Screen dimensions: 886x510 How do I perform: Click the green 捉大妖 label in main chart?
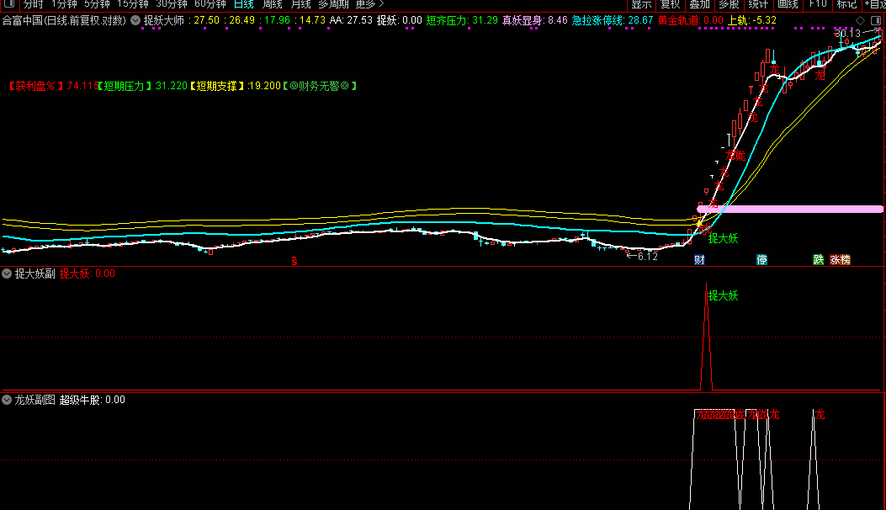click(x=724, y=239)
